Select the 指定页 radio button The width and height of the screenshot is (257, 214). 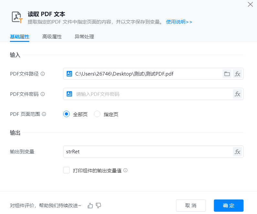(97, 114)
